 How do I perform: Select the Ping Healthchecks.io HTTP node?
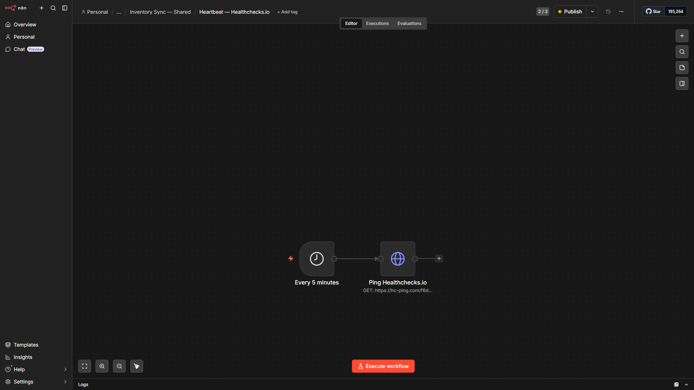tap(398, 259)
